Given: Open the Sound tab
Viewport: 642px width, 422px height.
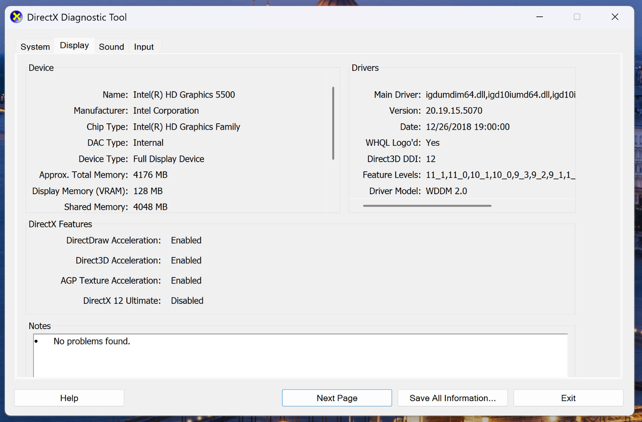Looking at the screenshot, I should coord(112,47).
